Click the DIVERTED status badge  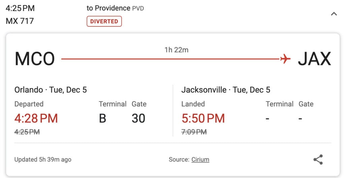(x=104, y=21)
